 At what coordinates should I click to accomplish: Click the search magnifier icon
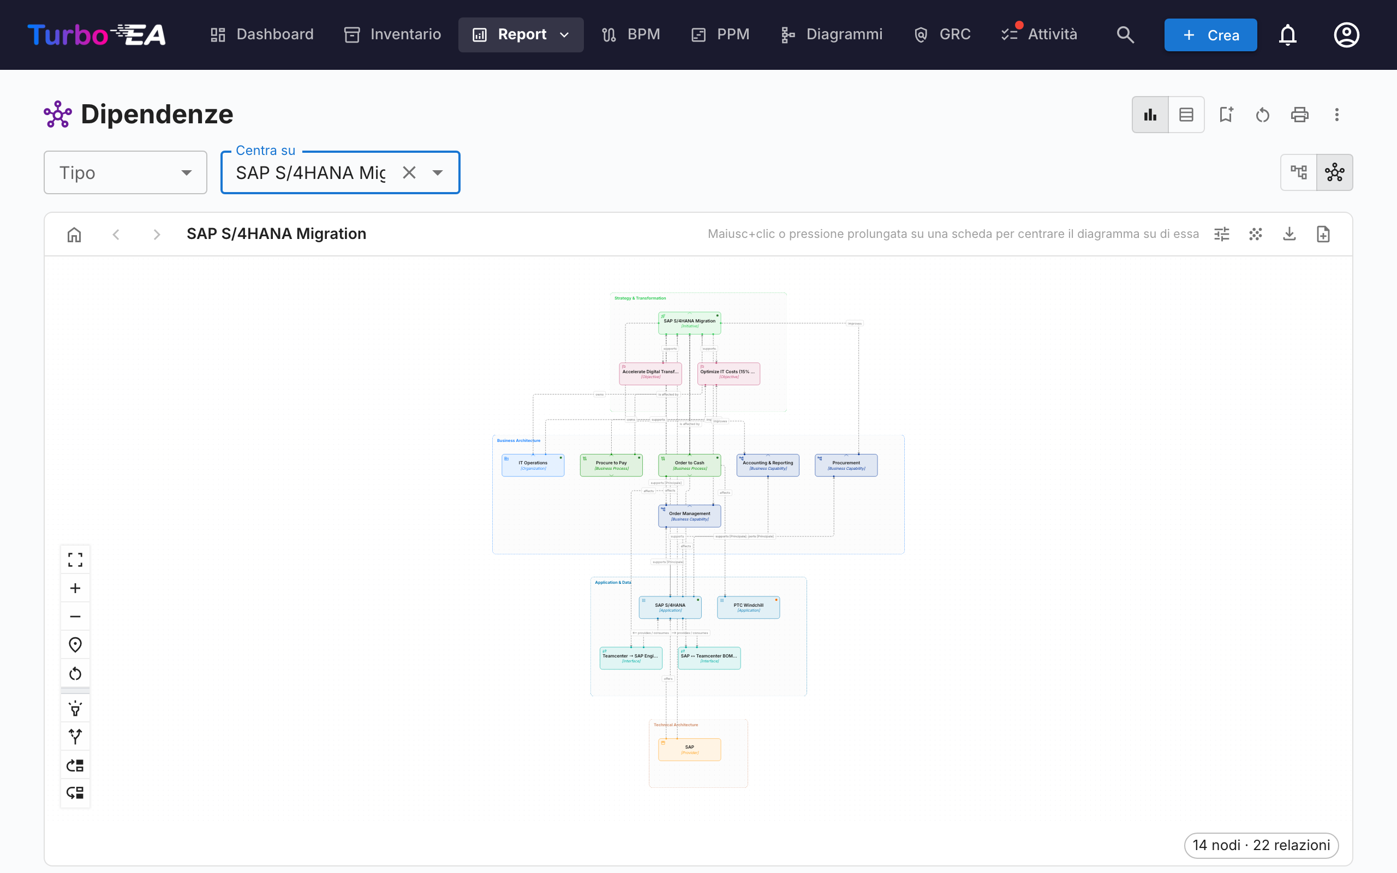point(1125,34)
